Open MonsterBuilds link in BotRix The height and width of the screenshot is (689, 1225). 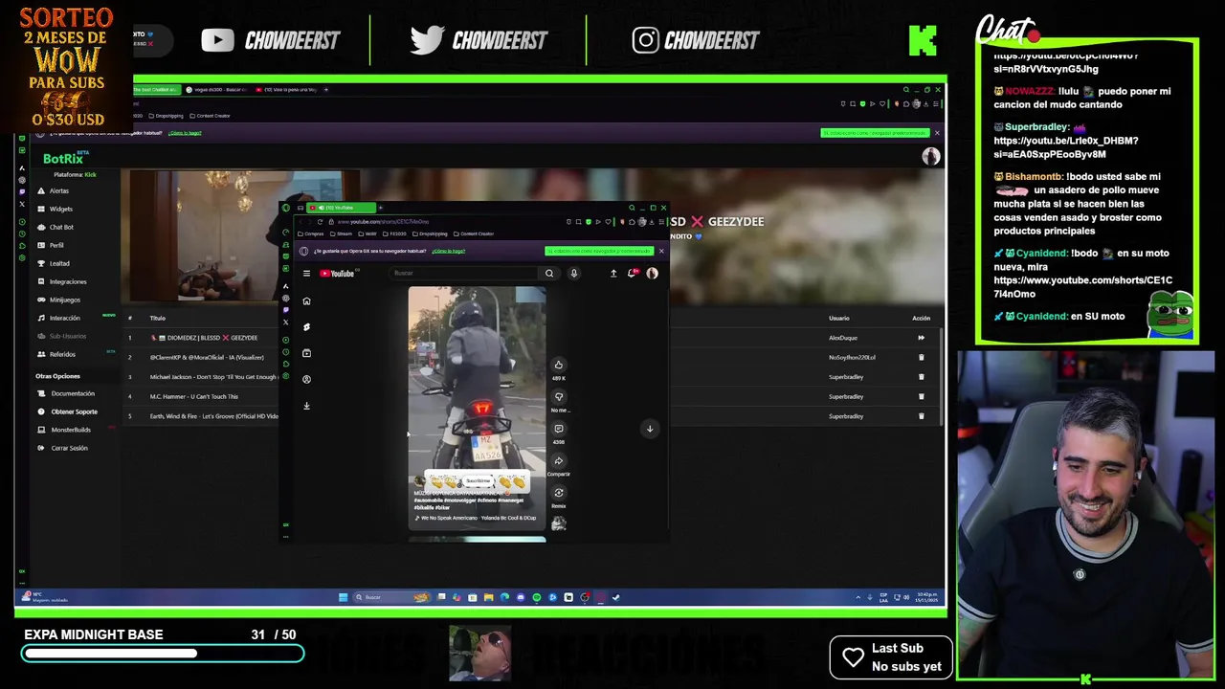[x=71, y=430]
